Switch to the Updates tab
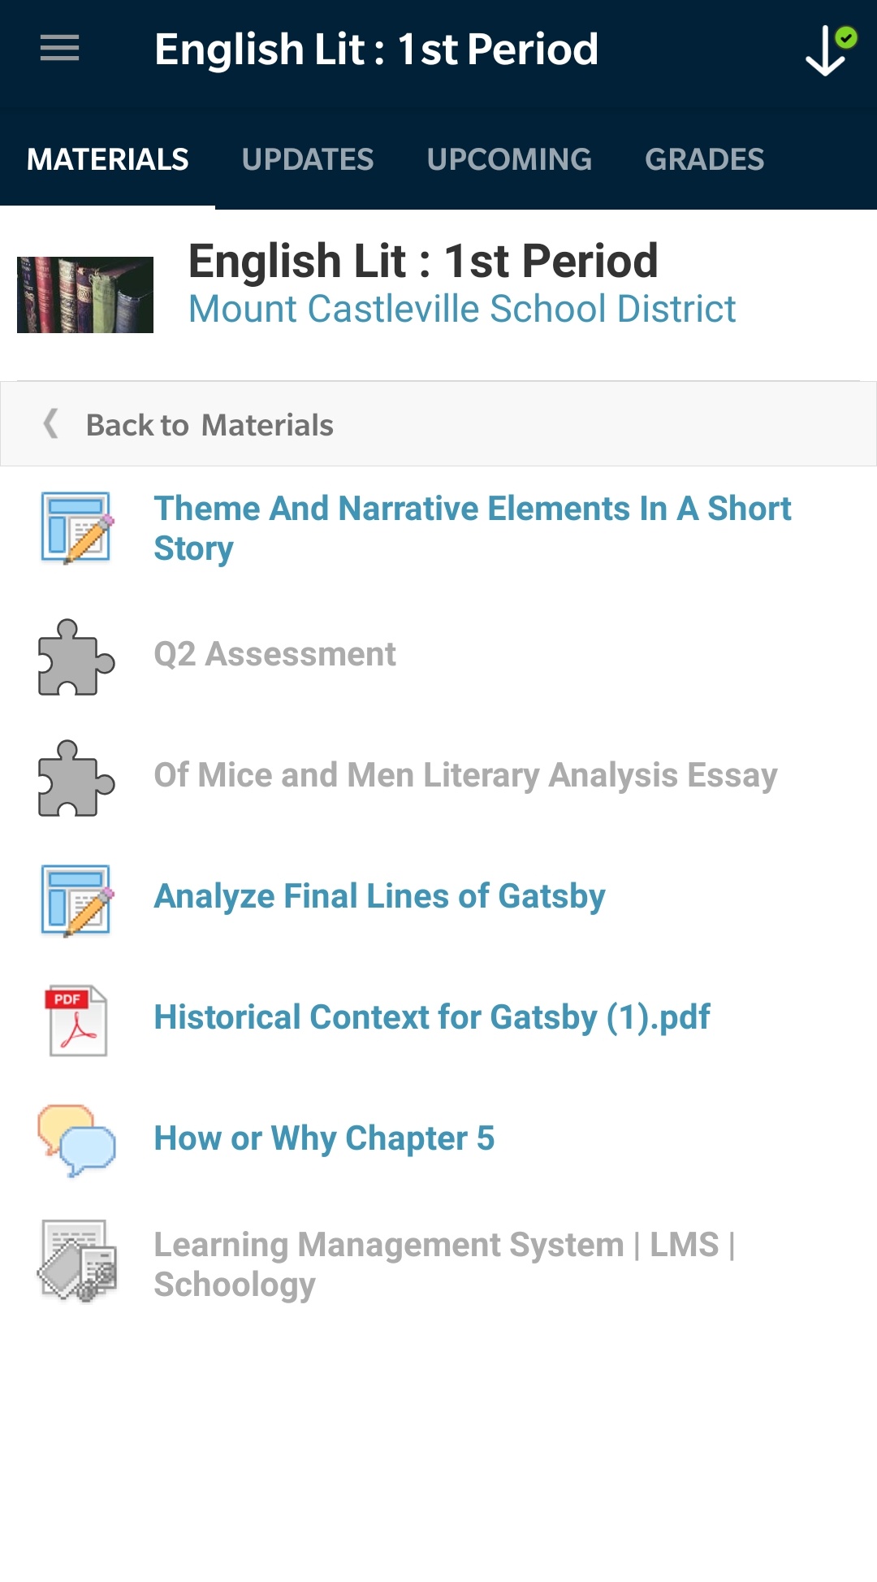The height and width of the screenshot is (1582, 877). (x=308, y=159)
